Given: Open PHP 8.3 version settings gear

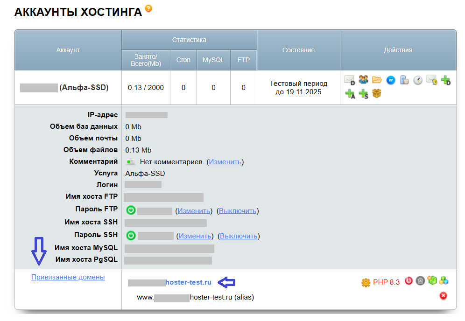Looking at the screenshot, I should pos(366,282).
